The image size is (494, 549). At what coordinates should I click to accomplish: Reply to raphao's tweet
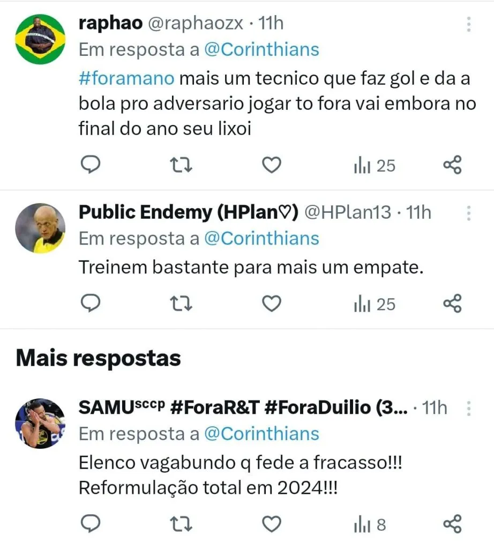click(x=91, y=166)
